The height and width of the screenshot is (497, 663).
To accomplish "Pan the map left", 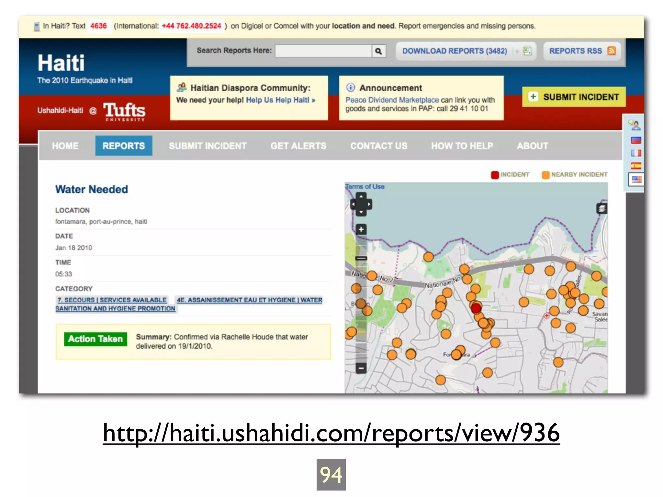I will click(x=354, y=204).
